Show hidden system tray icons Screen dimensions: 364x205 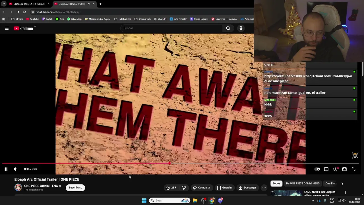[313, 200]
